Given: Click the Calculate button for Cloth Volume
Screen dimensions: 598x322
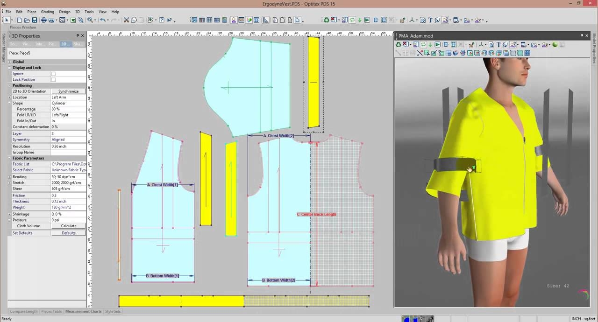Looking at the screenshot, I should pos(68,226).
